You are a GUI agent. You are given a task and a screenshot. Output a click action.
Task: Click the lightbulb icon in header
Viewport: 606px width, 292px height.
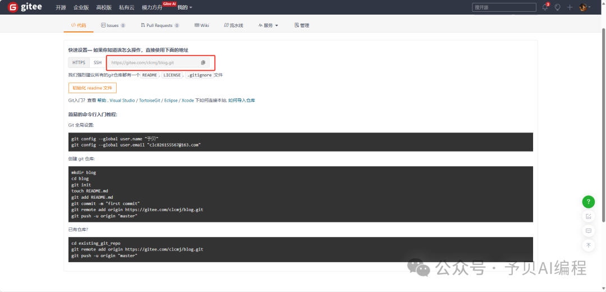point(557,7)
